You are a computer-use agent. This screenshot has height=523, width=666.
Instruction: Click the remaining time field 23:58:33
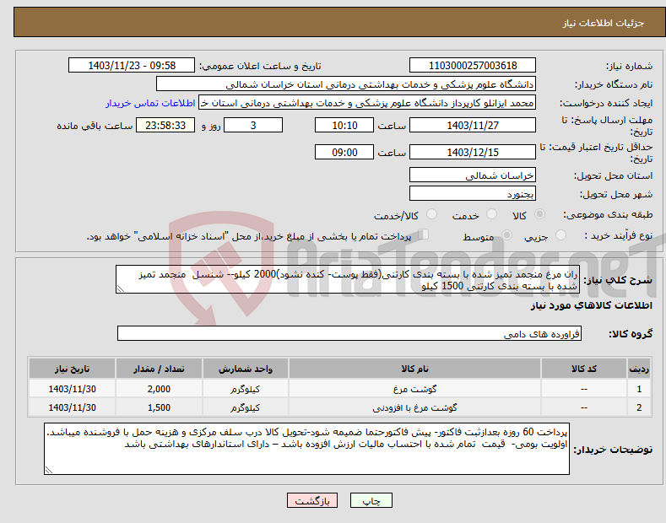click(165, 125)
